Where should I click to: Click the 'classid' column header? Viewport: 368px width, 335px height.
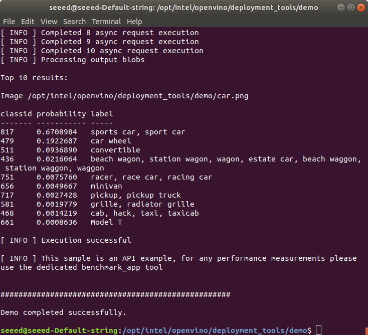(x=16, y=114)
